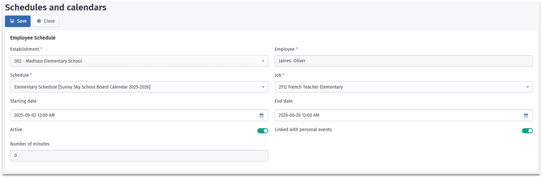The image size is (542, 178).
Task: Click the Close button
Action: (45, 21)
